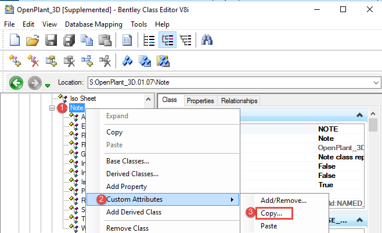This screenshot has width=382, height=233.
Task: Choose Remove Class in context menu
Action: [x=127, y=228]
